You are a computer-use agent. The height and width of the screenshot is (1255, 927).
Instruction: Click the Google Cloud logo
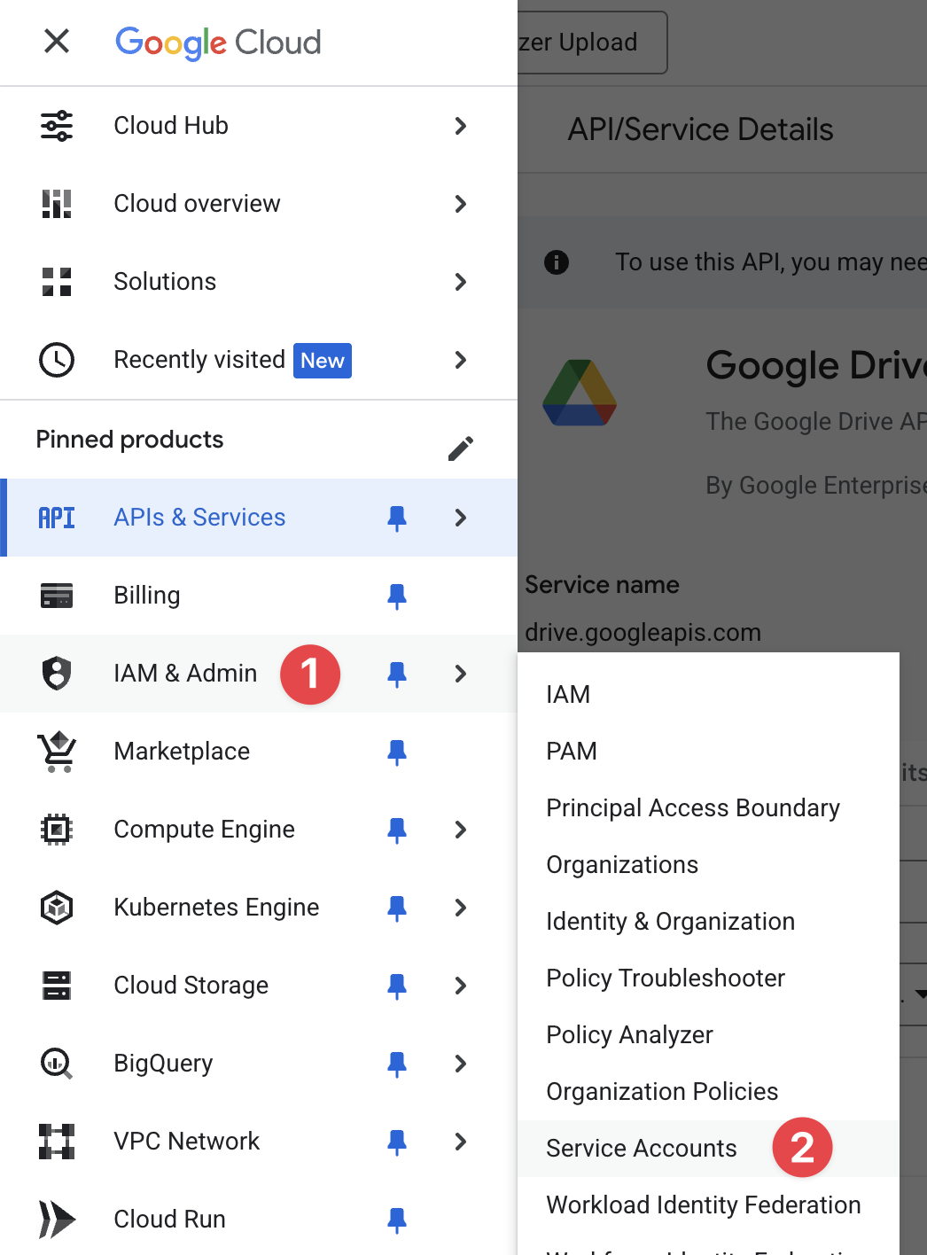tap(218, 43)
